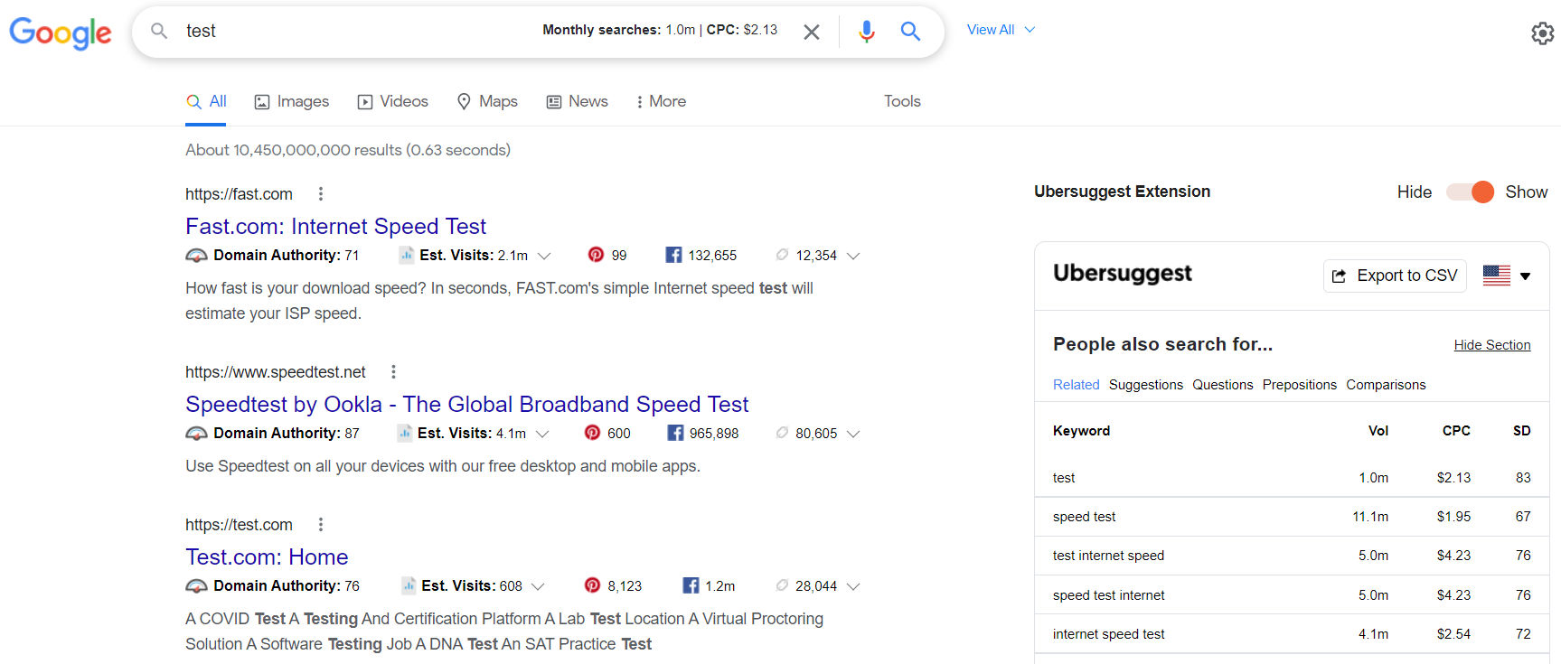Toggle the Ubersuggest Extension Hide/Show switch
The image size is (1561, 664).
(x=1470, y=192)
